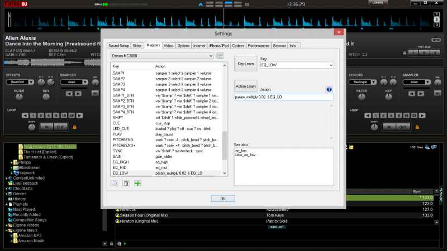Switch to the Sound Setup tab

click(x=119, y=45)
